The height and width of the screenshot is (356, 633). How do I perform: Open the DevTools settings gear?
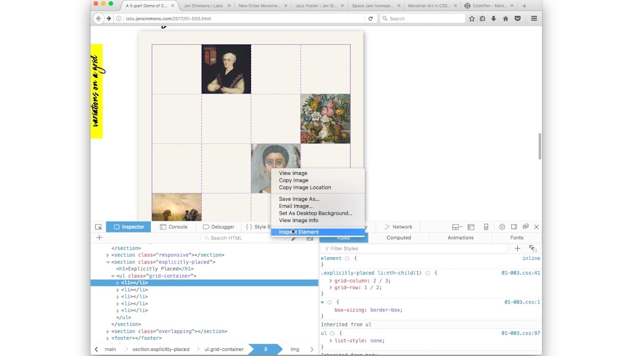[x=502, y=226]
